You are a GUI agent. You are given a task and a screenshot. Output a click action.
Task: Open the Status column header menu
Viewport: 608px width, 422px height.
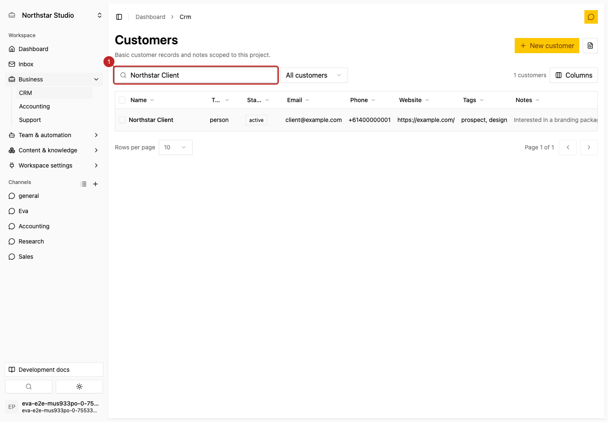[258, 100]
